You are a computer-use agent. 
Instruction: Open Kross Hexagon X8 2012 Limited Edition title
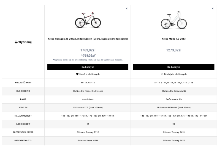point(88,39)
